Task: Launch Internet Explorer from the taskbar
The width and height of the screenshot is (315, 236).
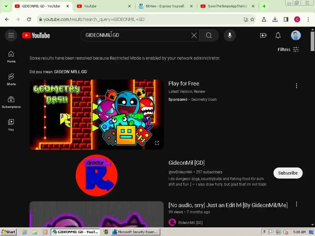Action: 25,232
